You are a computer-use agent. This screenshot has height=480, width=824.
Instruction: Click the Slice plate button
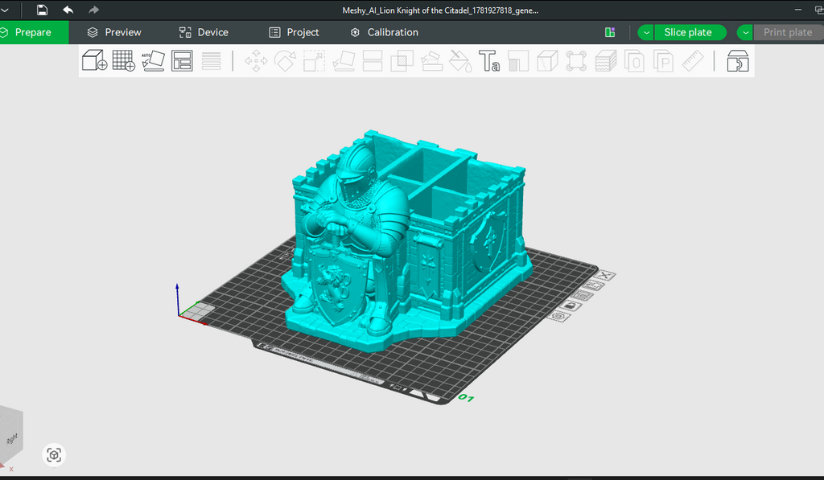pyautogui.click(x=690, y=32)
